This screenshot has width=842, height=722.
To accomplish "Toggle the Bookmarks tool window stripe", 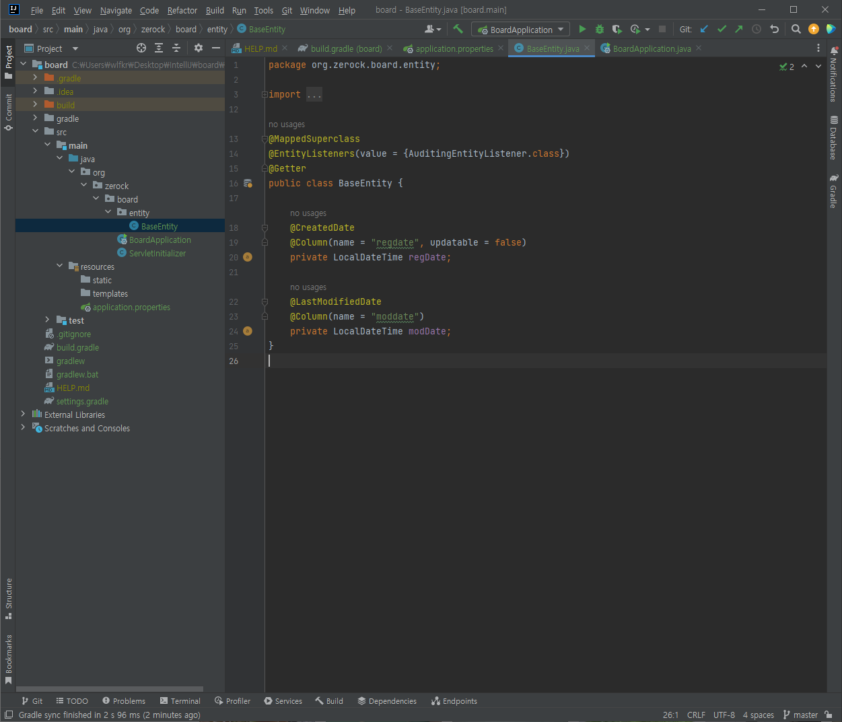I will point(8,659).
